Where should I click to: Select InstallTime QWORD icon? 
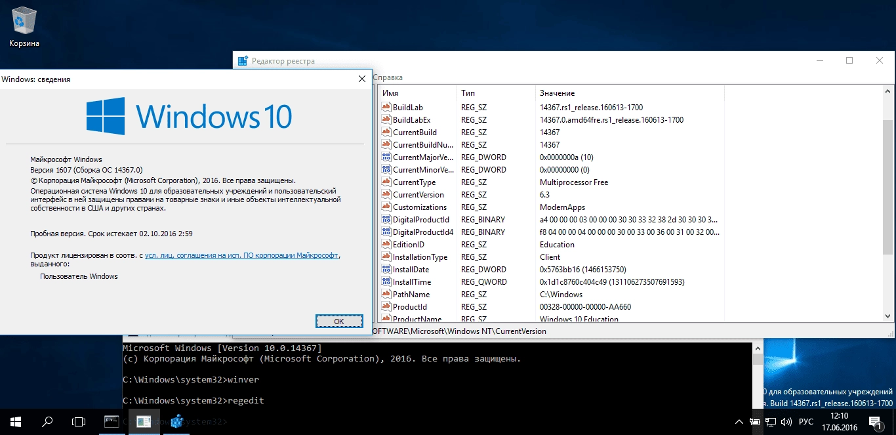[386, 281]
